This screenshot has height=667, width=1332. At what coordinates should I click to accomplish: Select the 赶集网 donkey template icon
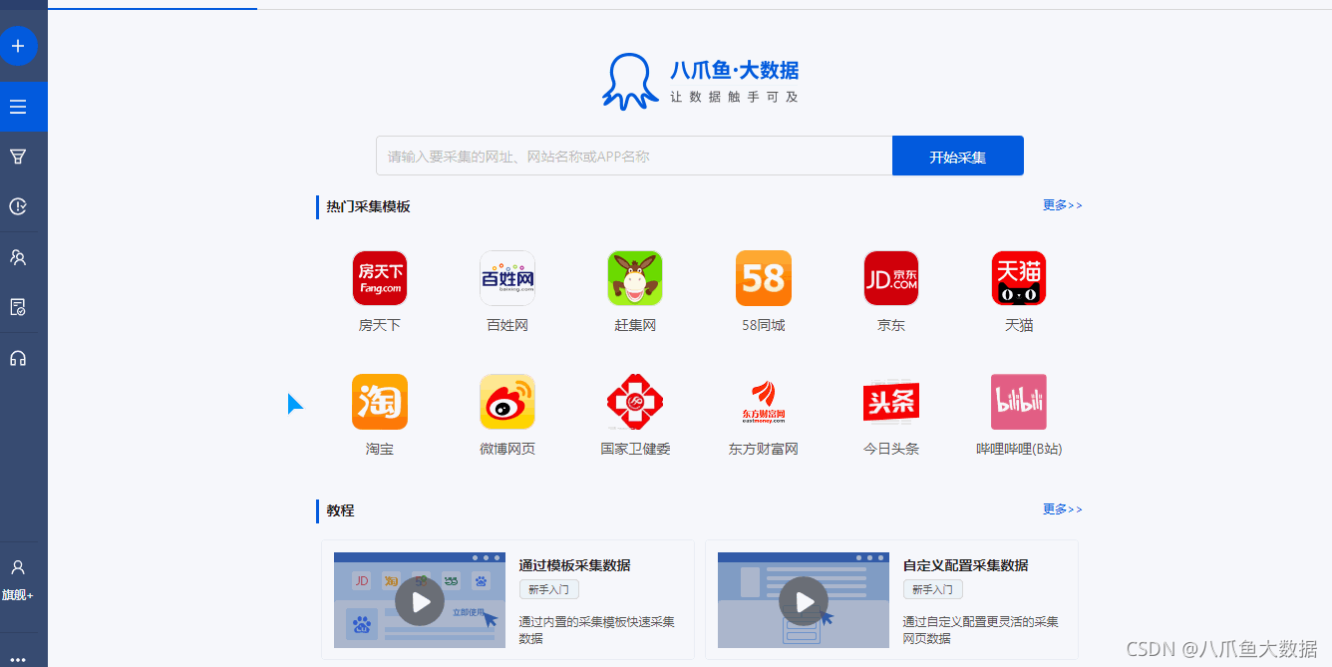click(635, 278)
